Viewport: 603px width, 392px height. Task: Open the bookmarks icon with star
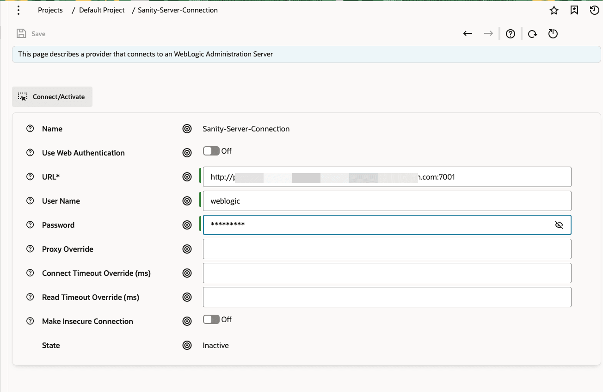574,10
